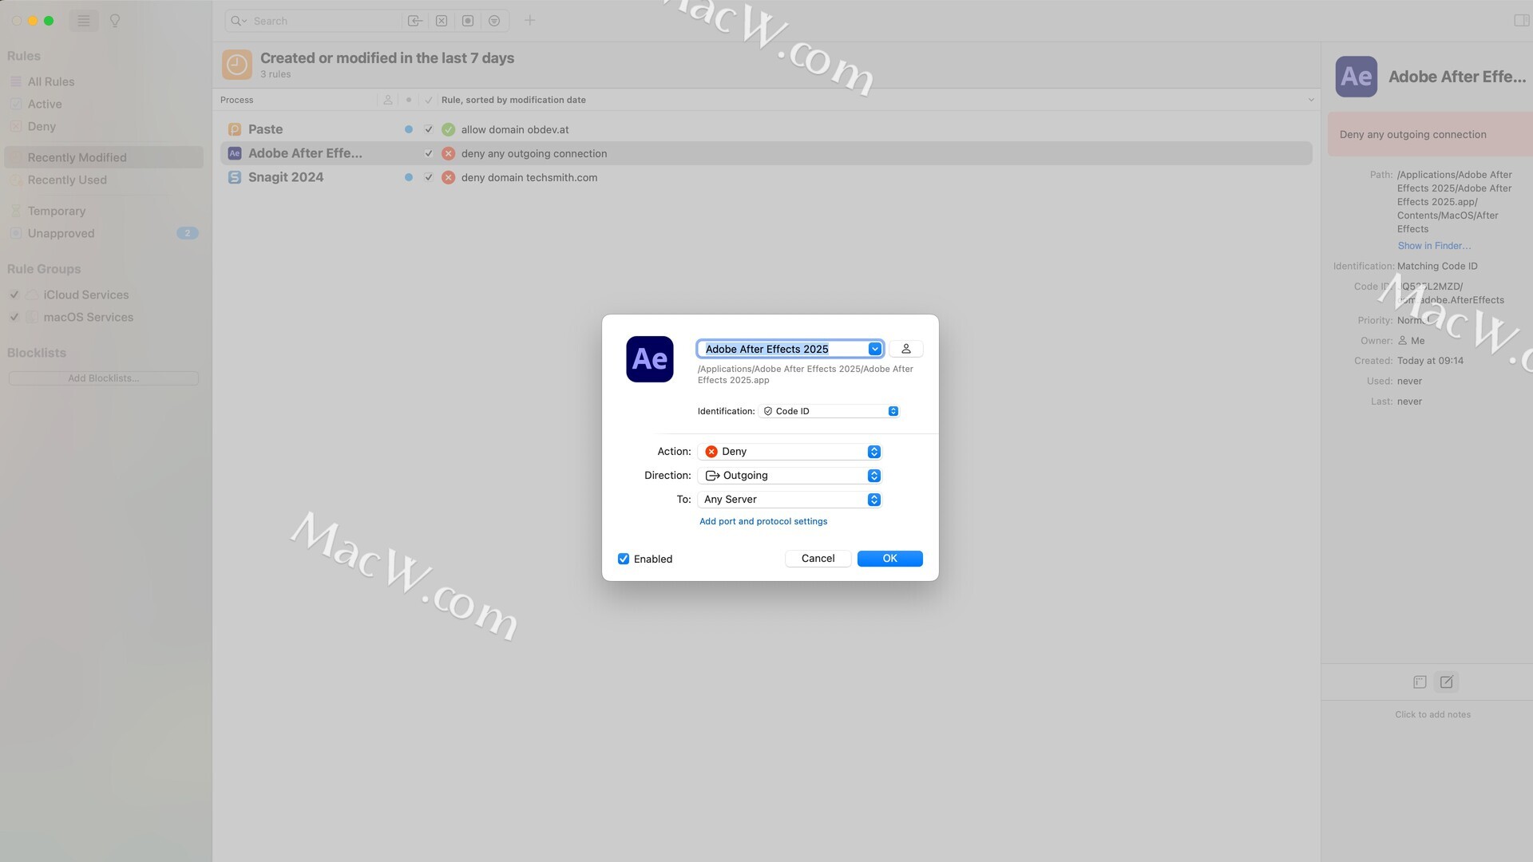Select Unapproved in the sidebar

[x=61, y=233]
